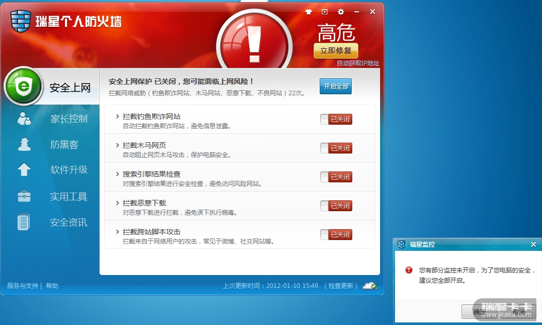Screen dimensions: 542x325
Task: Switch to the 安全资讯 section
Action: 69,223
